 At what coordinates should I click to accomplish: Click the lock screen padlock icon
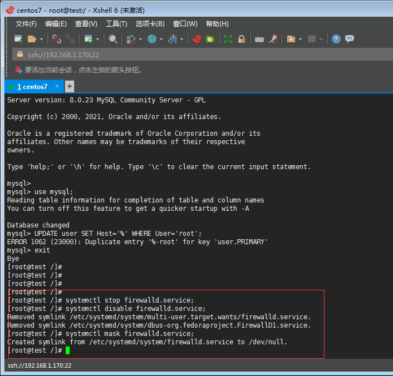coord(242,39)
